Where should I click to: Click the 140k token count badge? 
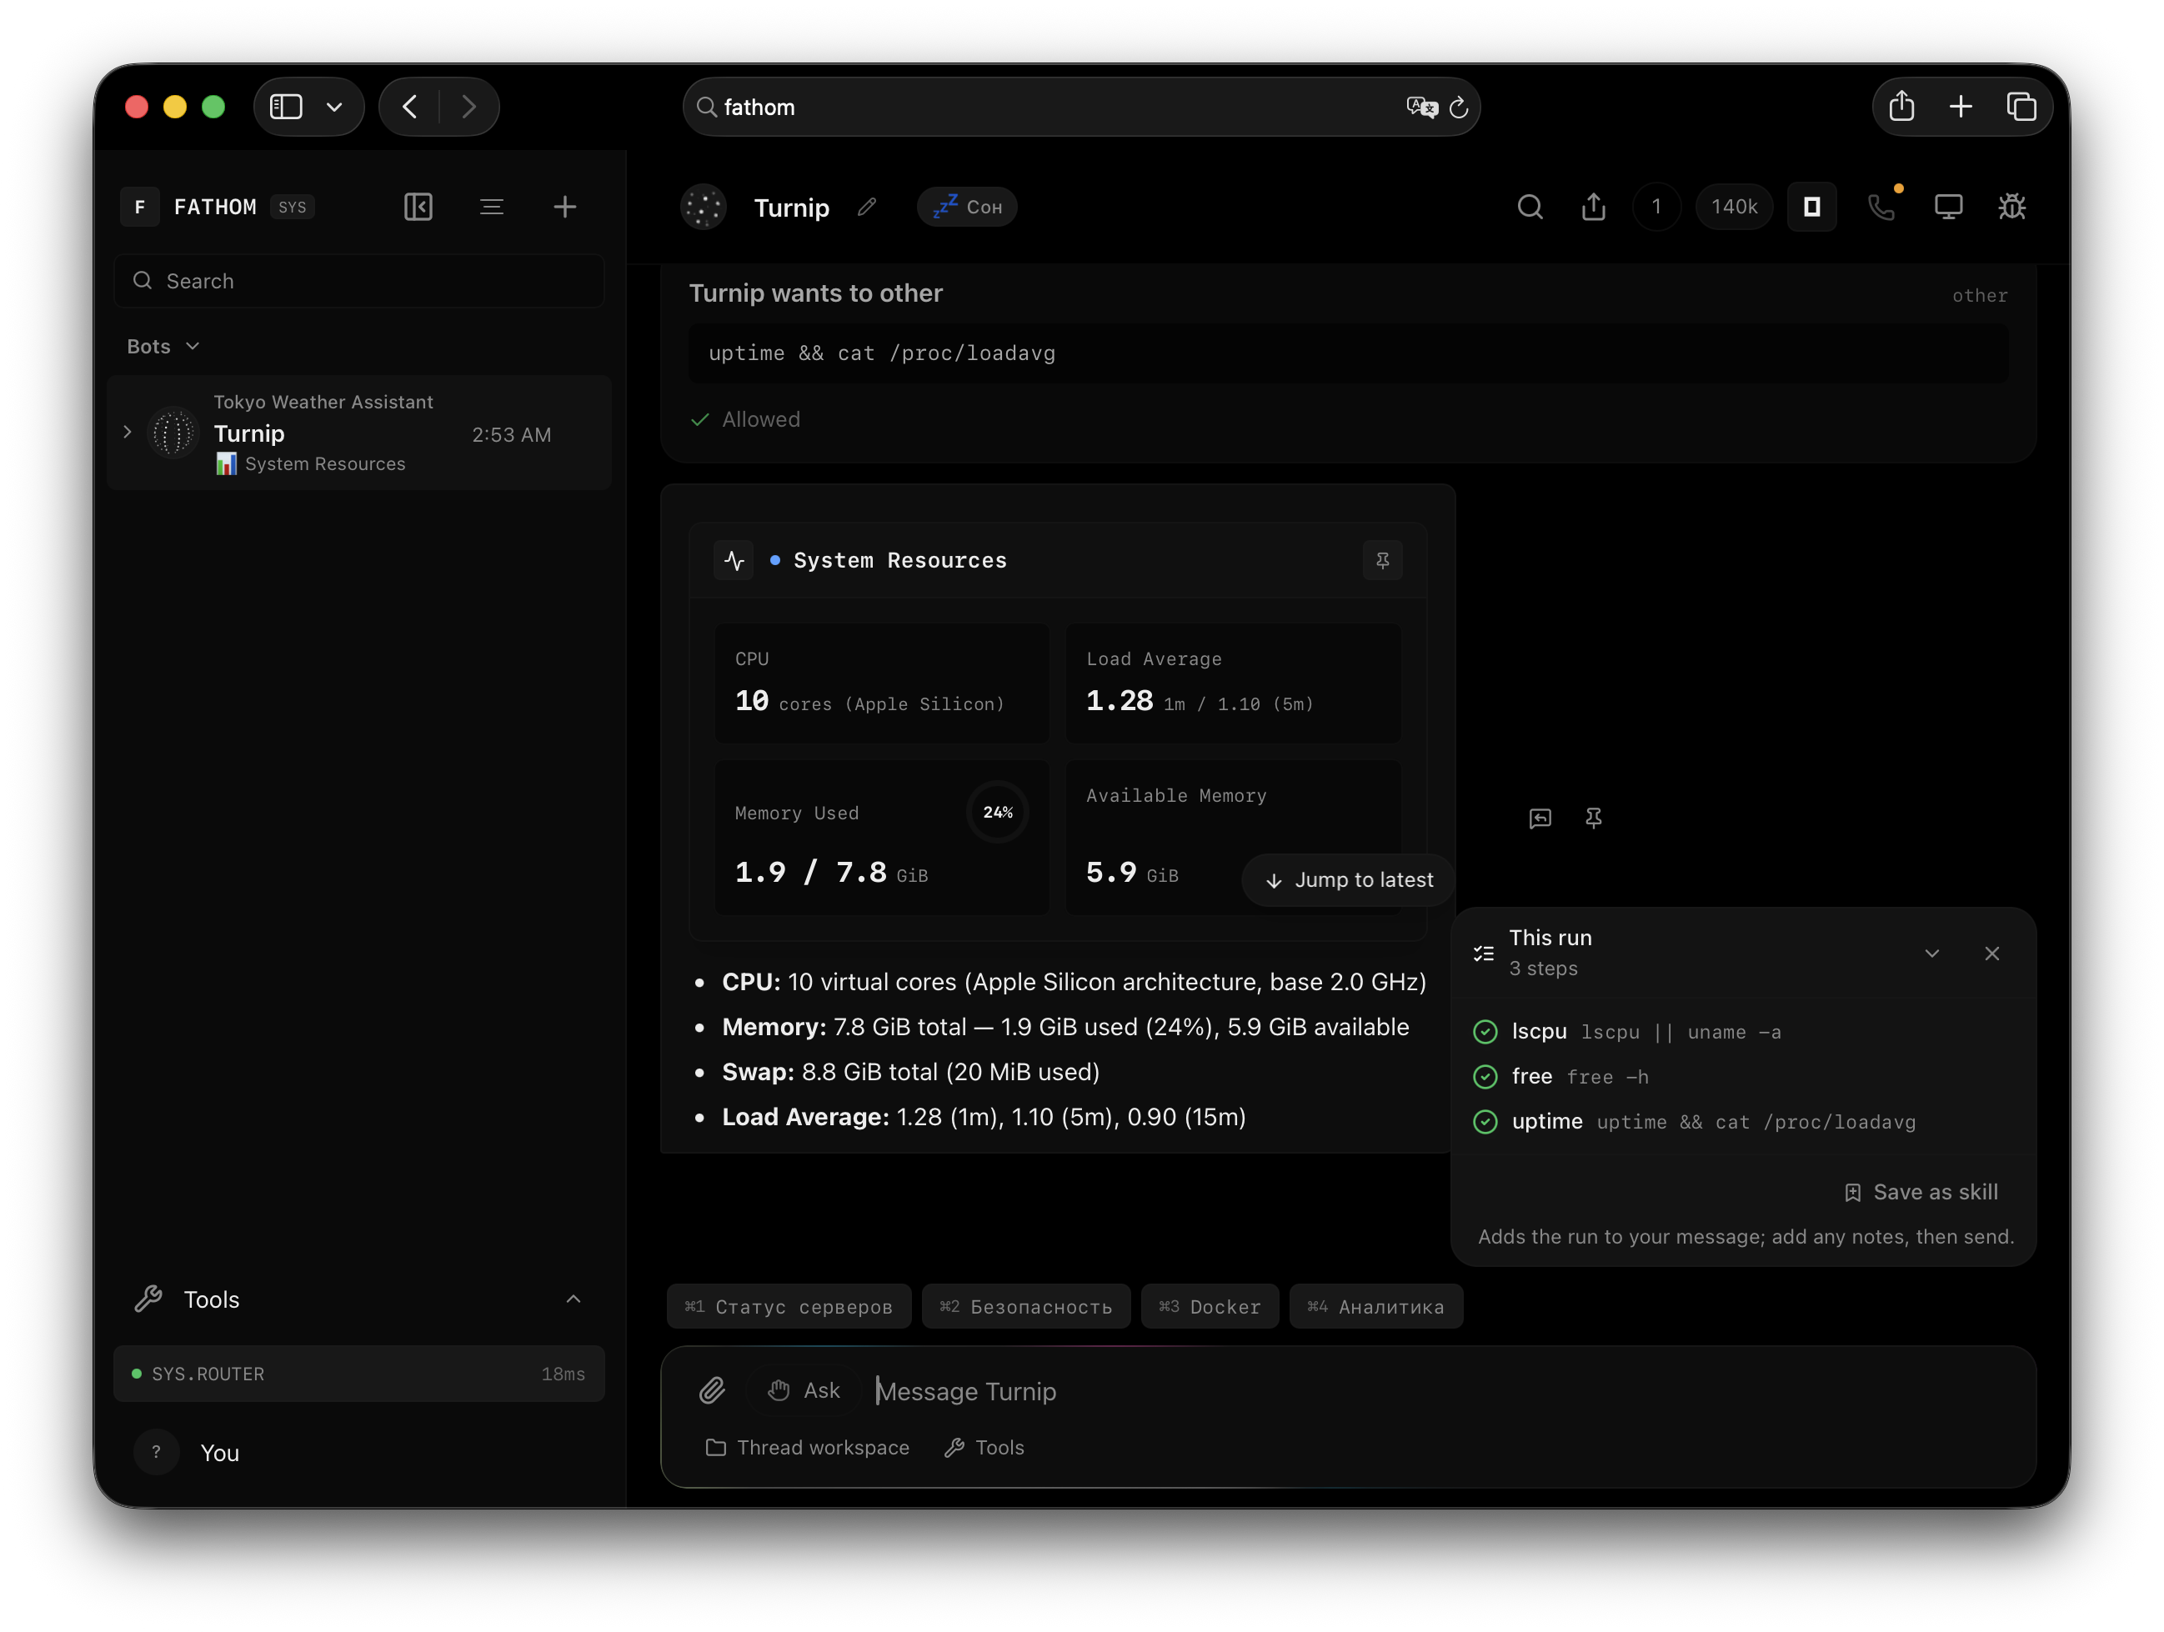coord(1734,207)
